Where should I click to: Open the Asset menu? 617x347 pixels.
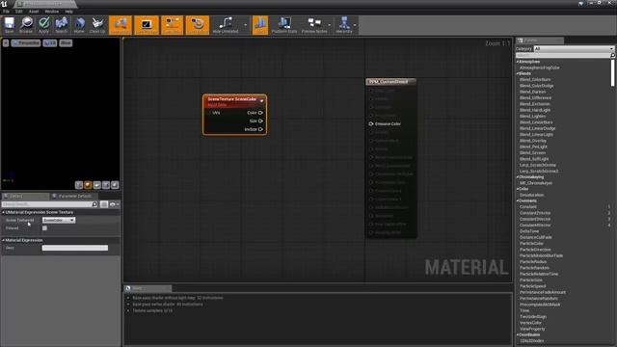(x=34, y=12)
